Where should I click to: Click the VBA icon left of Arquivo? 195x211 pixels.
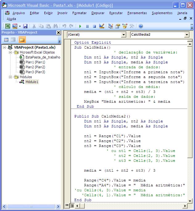point(7,13)
